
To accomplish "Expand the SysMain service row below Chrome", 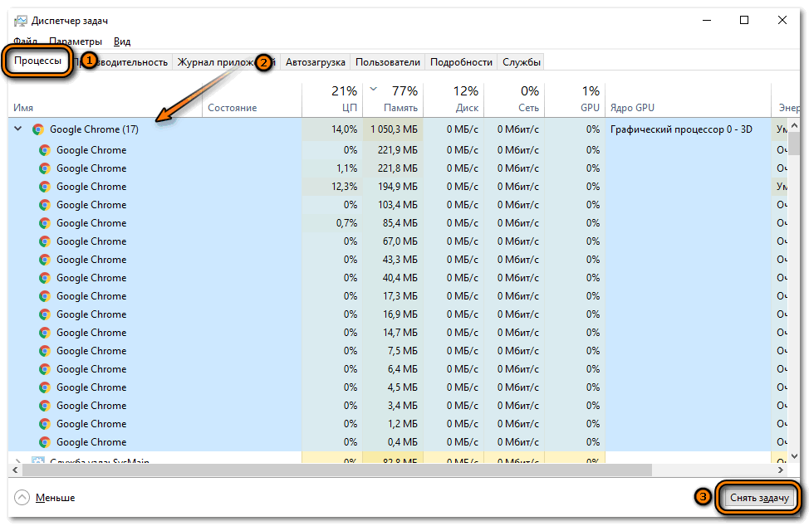I will point(18,460).
